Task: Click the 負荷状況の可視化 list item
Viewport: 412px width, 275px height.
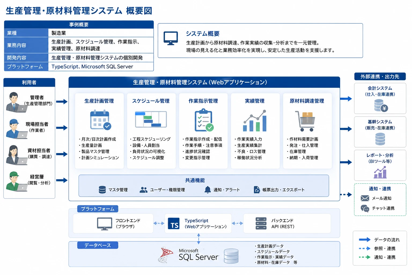Action: [147, 151]
